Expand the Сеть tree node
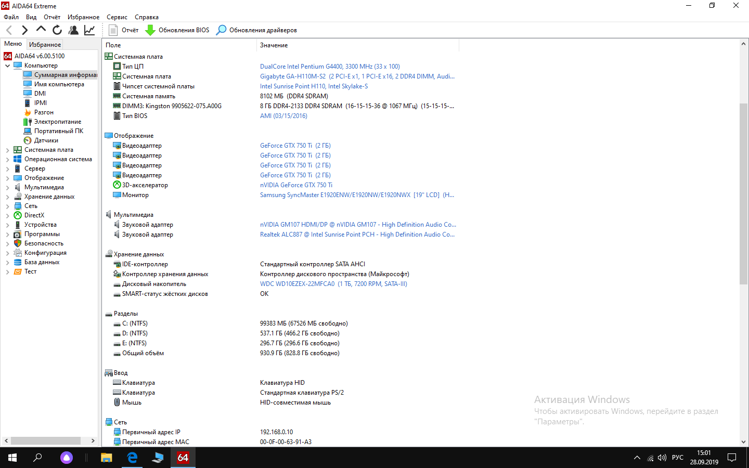Viewport: 749px width, 468px height. [8, 206]
